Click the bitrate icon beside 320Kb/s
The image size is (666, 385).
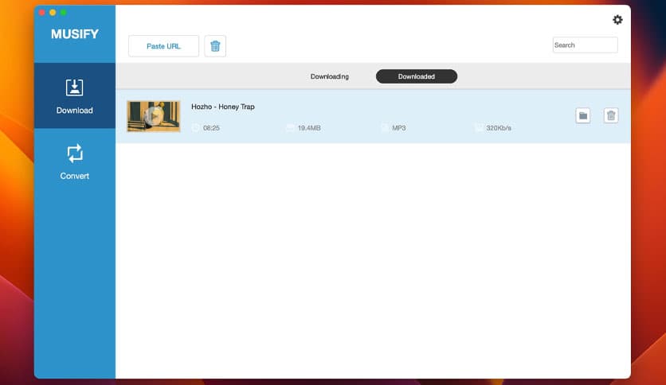click(479, 127)
